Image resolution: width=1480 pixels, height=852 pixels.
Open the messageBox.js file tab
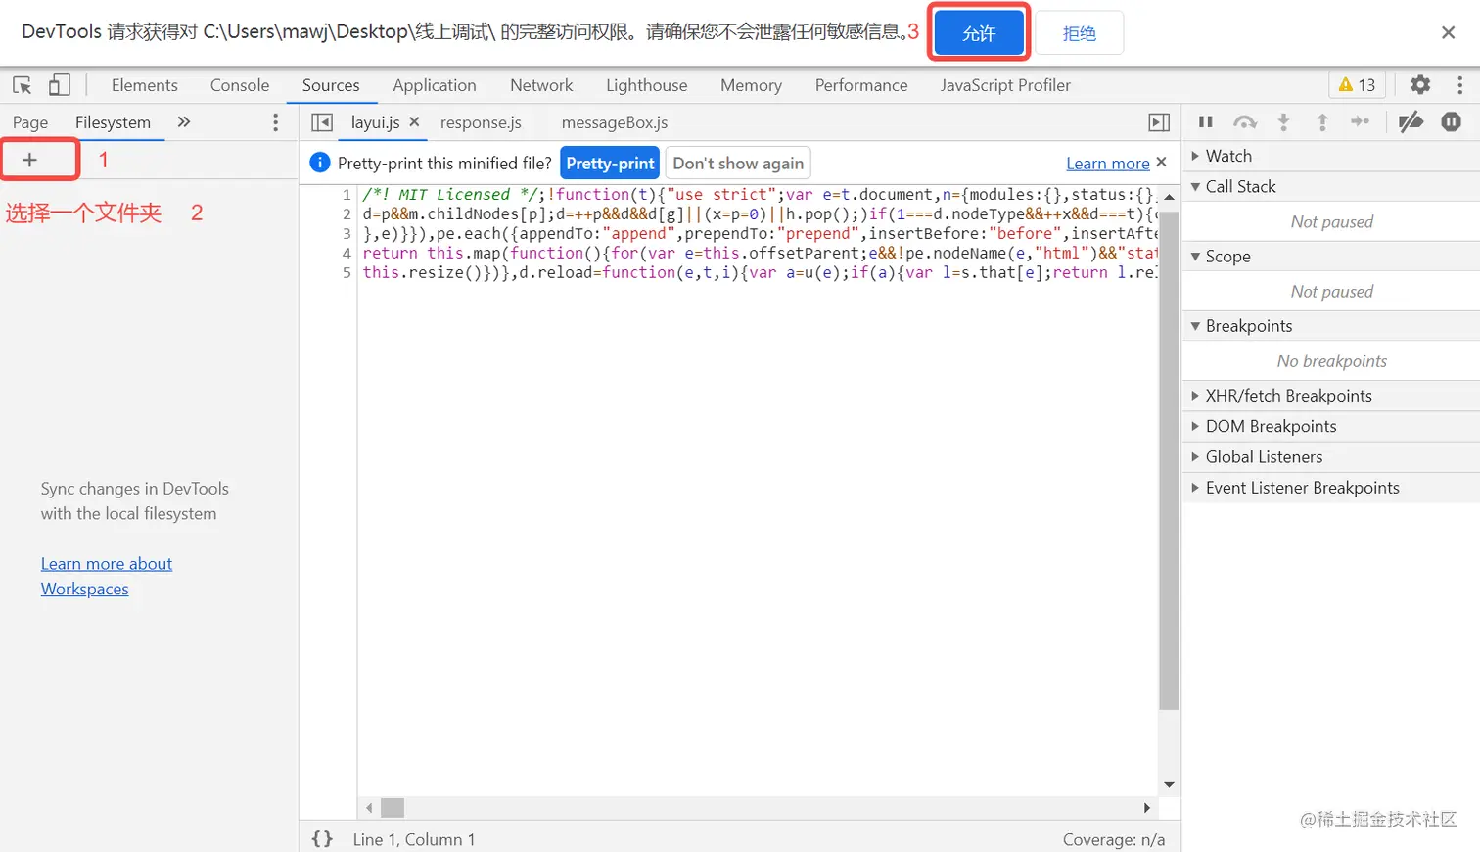coord(615,122)
